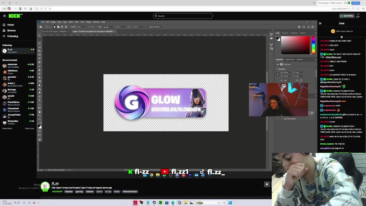The height and width of the screenshot is (206, 366).
Task: Click the VALORANT category link under stream
Action: click(x=57, y=192)
